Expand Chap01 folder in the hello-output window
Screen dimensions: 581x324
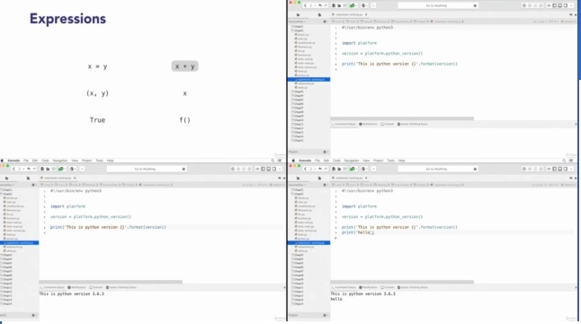click(293, 189)
